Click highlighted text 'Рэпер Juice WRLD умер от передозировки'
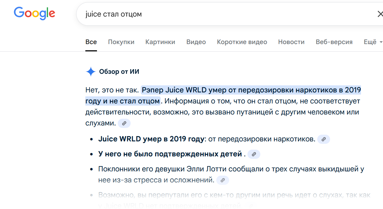 click(217, 90)
